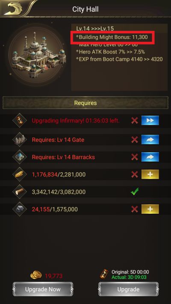This screenshot has width=171, height=304.
Task: Speed up Infirmary upgrade with fast-forward button
Action: (150, 121)
